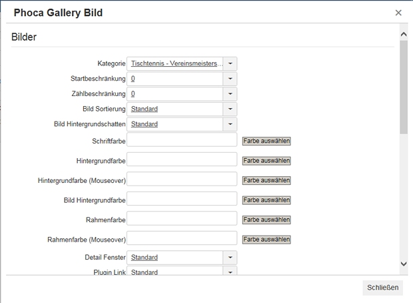
Task: Select color for Bild Hintergrundfarbe
Action: 266,200
